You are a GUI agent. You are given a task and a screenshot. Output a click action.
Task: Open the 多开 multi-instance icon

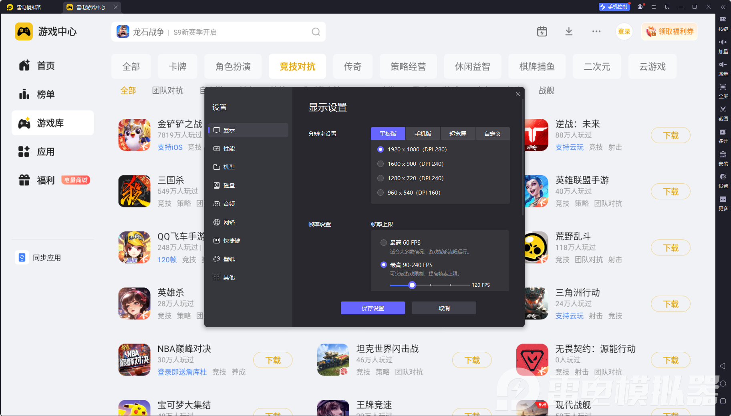[x=723, y=136]
